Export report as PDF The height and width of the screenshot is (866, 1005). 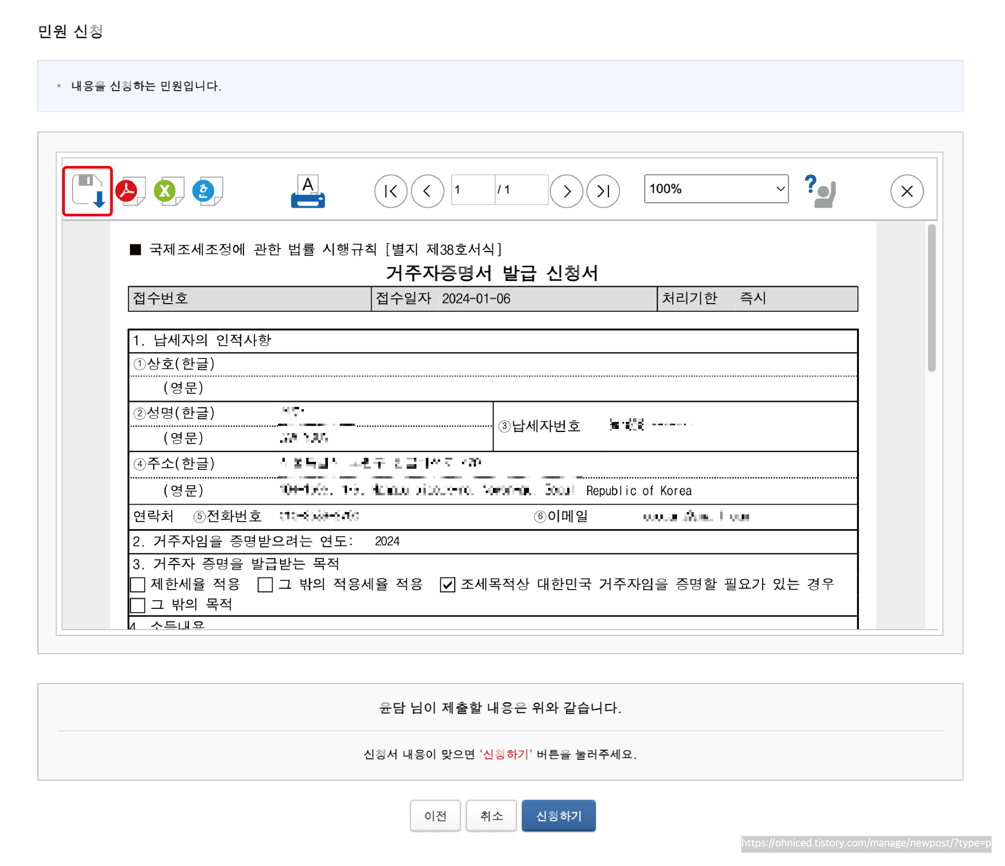(x=130, y=191)
